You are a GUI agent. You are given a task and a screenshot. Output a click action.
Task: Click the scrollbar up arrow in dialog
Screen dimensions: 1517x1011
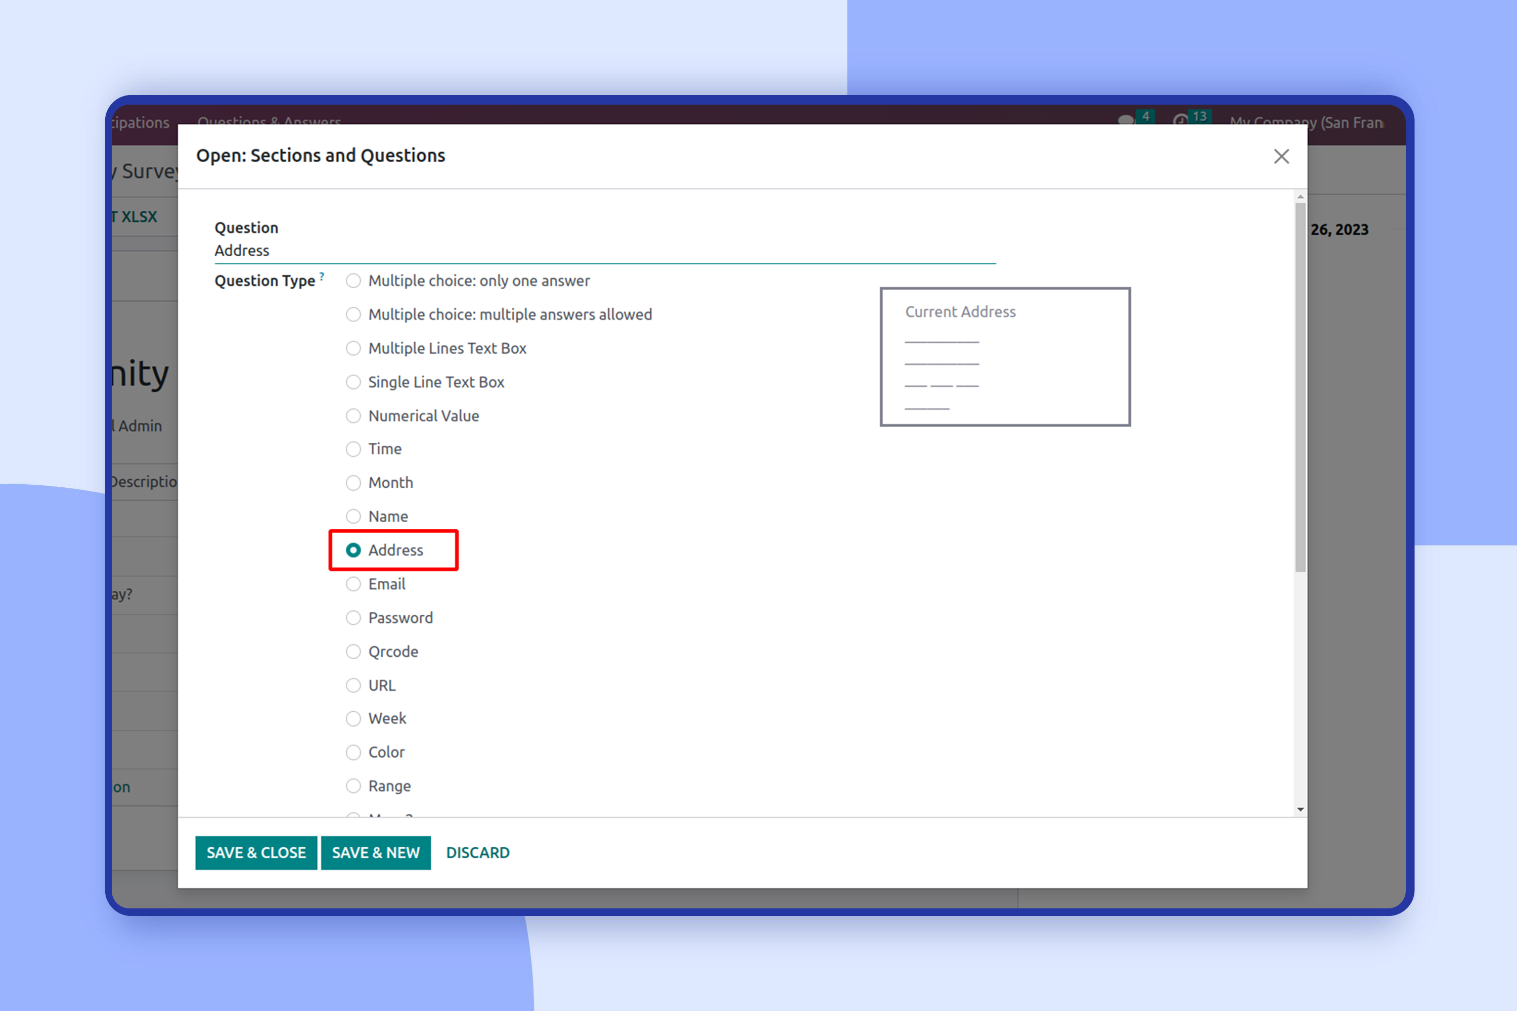click(x=1300, y=197)
